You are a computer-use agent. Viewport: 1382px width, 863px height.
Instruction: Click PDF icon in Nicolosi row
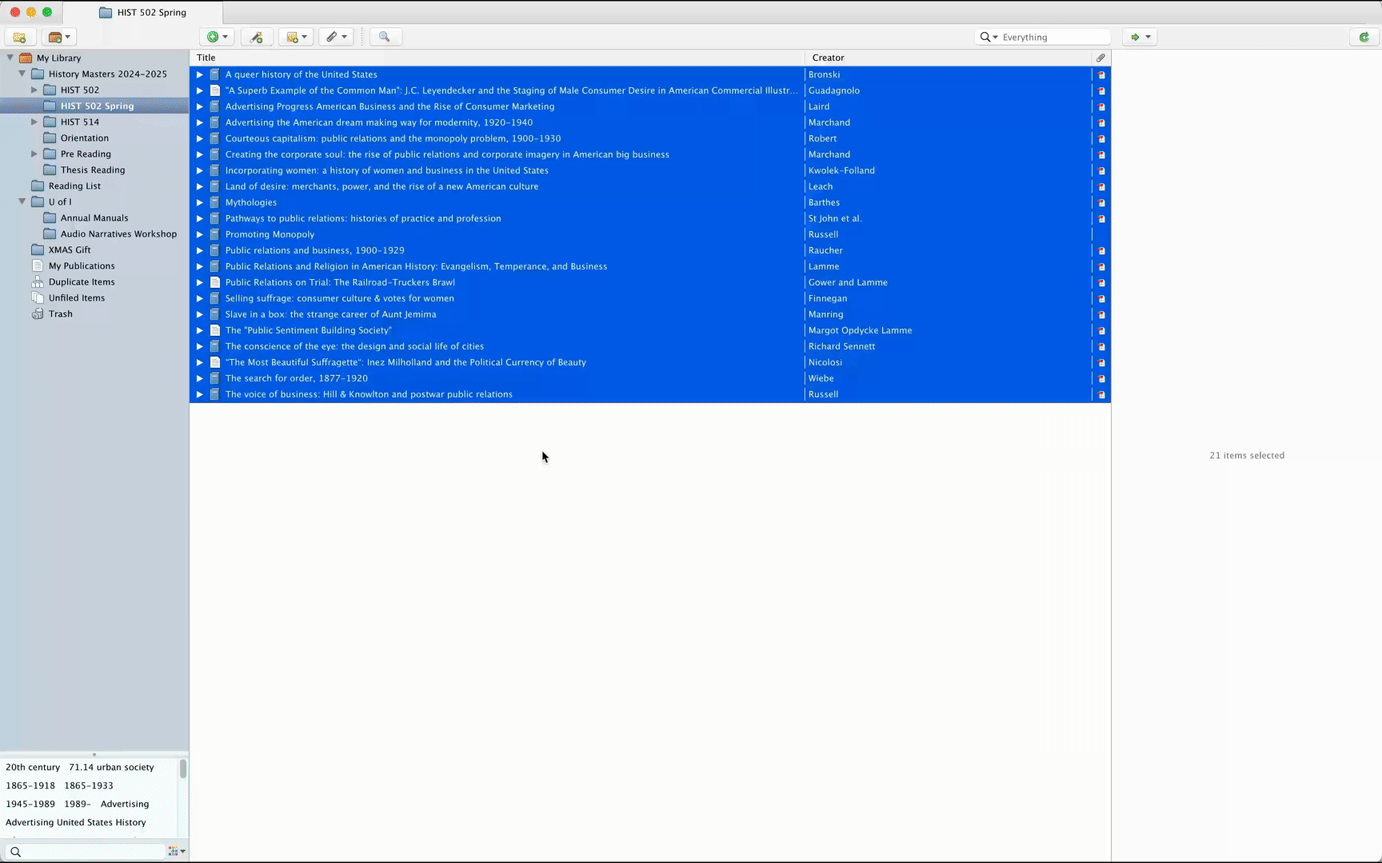pyautogui.click(x=1101, y=362)
